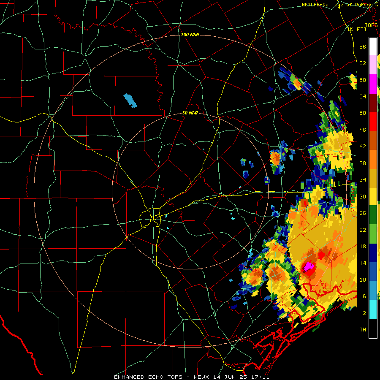The height and width of the screenshot is (380, 380).
Task: Select the light green legend band
Action: pyautogui.click(x=373, y=234)
